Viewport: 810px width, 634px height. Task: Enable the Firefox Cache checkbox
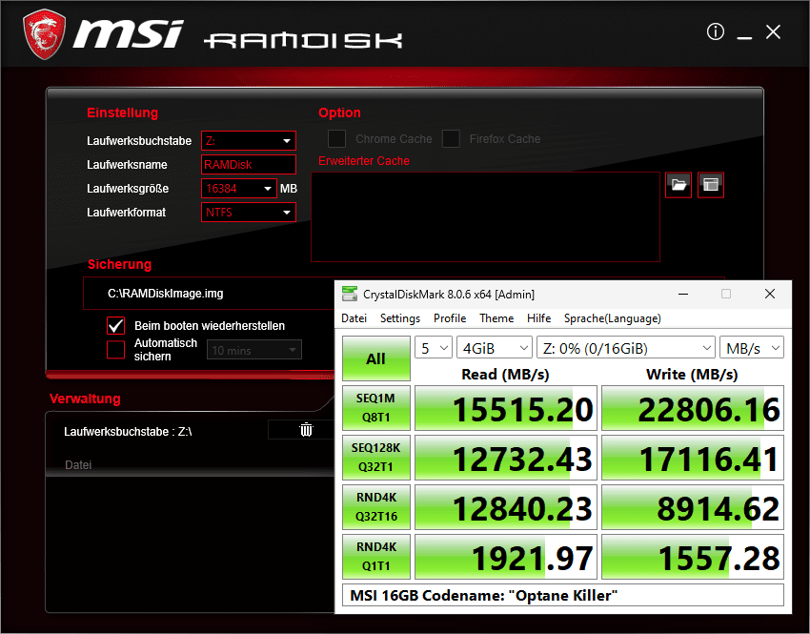click(x=451, y=138)
